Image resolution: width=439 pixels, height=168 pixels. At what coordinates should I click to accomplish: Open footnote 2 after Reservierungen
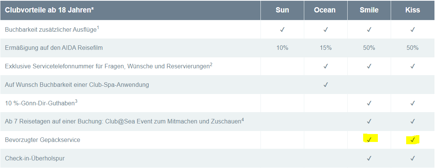[211, 64]
